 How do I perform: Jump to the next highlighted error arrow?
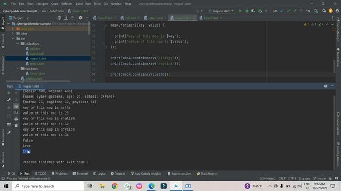click(332, 24)
